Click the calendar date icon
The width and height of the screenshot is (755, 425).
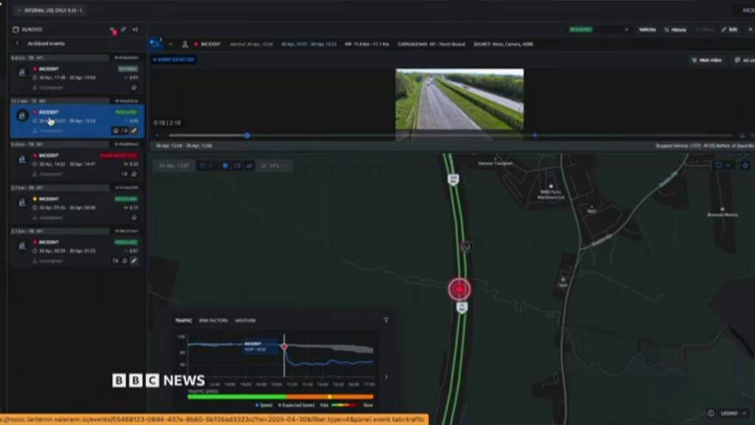point(15,30)
